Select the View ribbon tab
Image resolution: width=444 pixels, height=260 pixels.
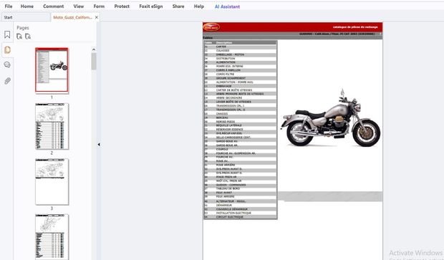(x=79, y=6)
